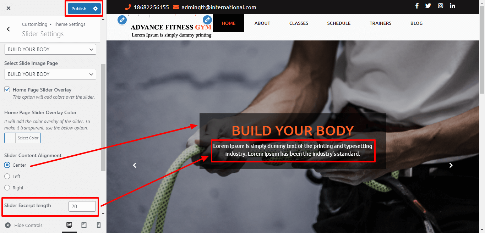The image size is (485, 233).
Task: Open the LinkedIn social icon
Action: [x=453, y=6]
